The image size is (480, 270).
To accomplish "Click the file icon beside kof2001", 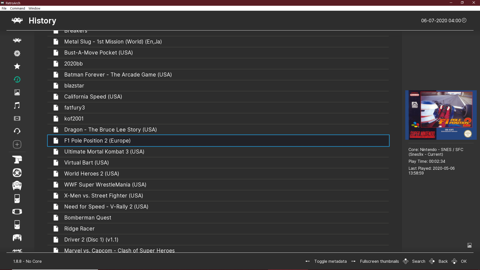I will [56, 118].
